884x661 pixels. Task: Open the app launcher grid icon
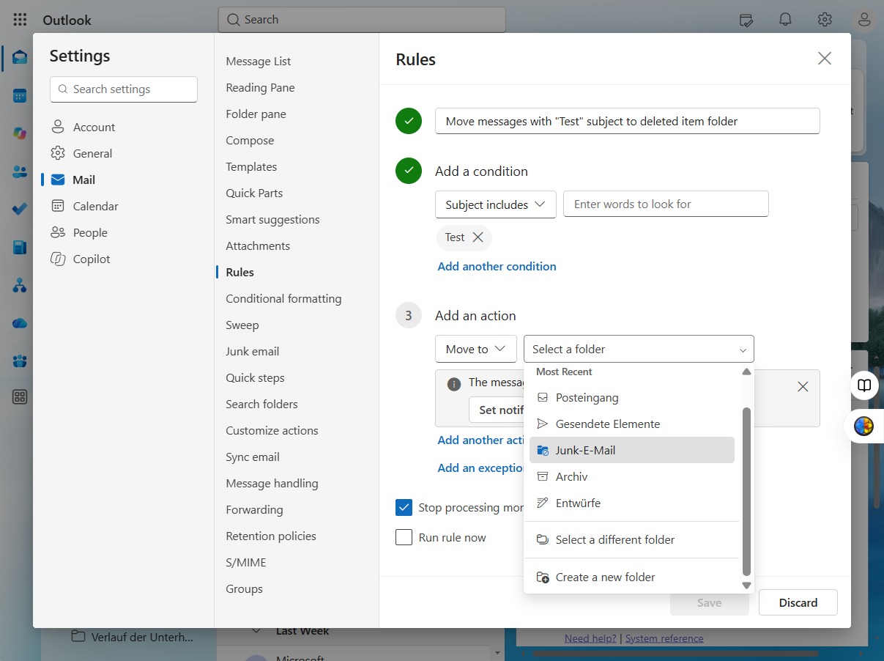coord(20,20)
